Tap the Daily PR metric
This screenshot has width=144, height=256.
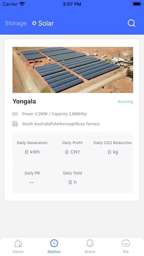pos(32,178)
